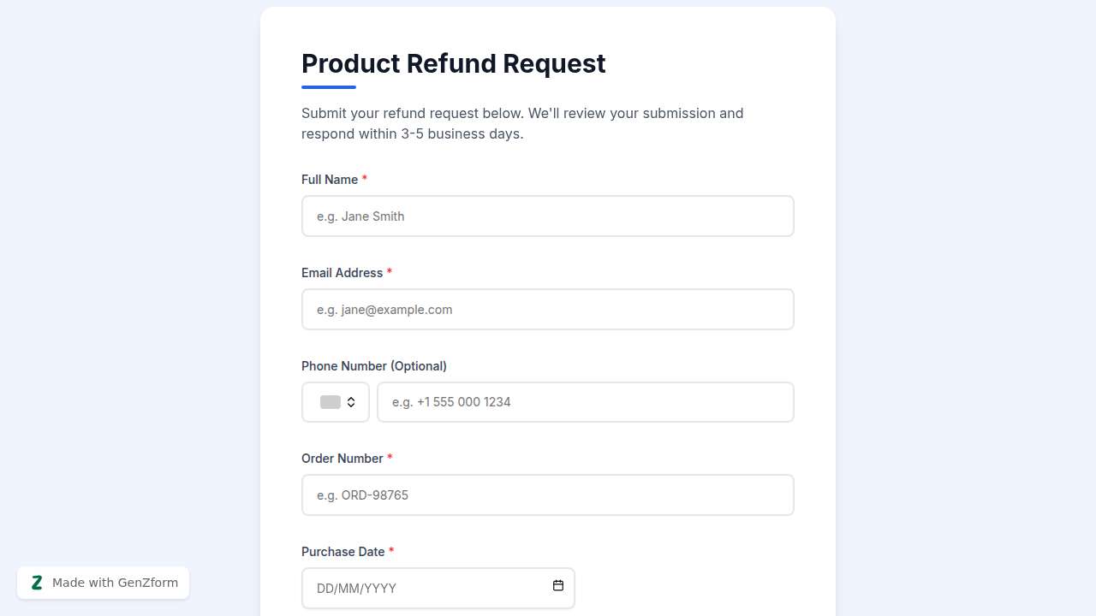Screen dimensions: 1096x616
Task: Focus the Order Number input
Action: [547, 495]
